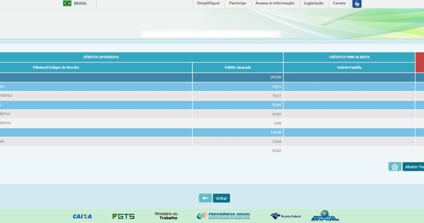Open the Receita Federal logo

coord(286,216)
